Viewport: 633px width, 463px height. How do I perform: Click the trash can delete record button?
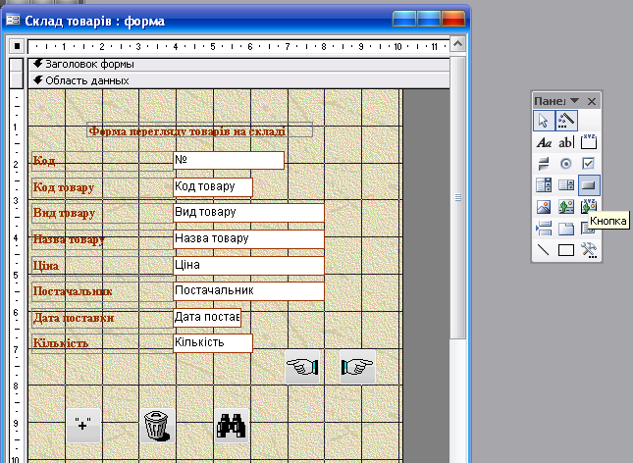(157, 426)
